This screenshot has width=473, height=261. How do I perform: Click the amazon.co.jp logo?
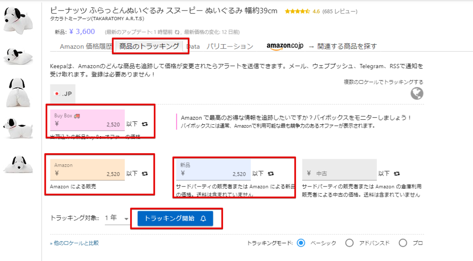tap(285, 46)
